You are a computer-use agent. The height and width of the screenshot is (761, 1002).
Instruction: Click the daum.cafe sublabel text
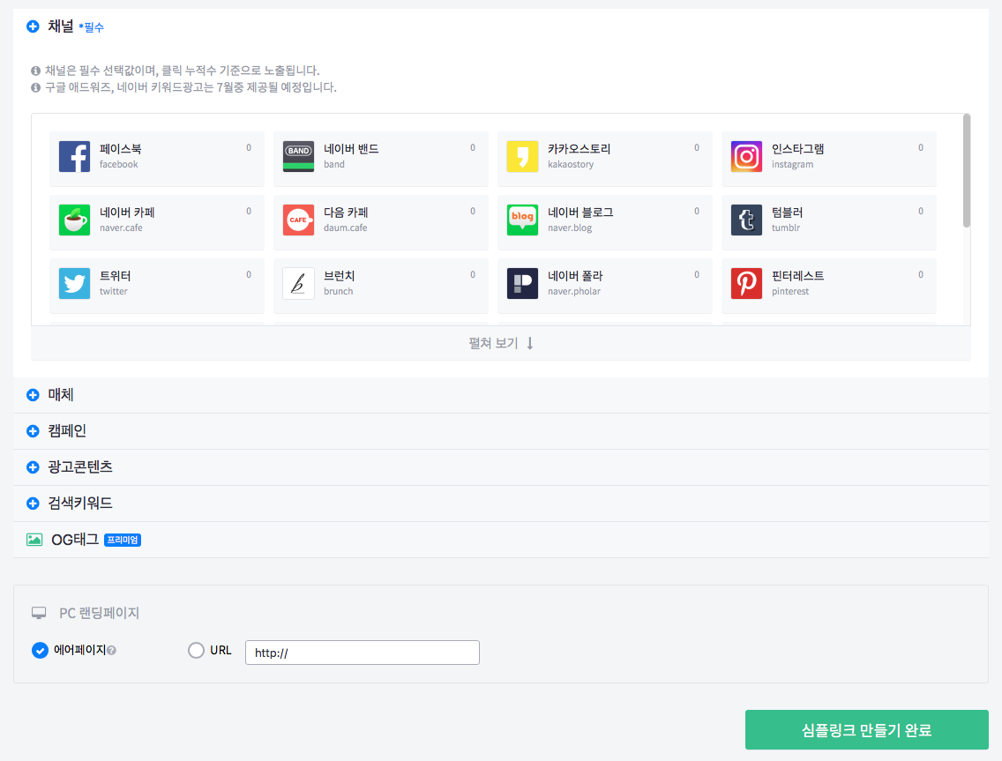tap(346, 228)
